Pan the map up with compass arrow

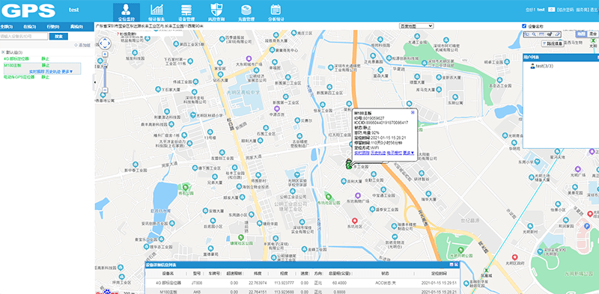(x=105, y=40)
